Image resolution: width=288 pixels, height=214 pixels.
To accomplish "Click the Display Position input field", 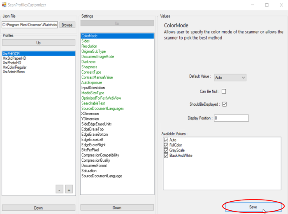I will (x=231, y=118).
